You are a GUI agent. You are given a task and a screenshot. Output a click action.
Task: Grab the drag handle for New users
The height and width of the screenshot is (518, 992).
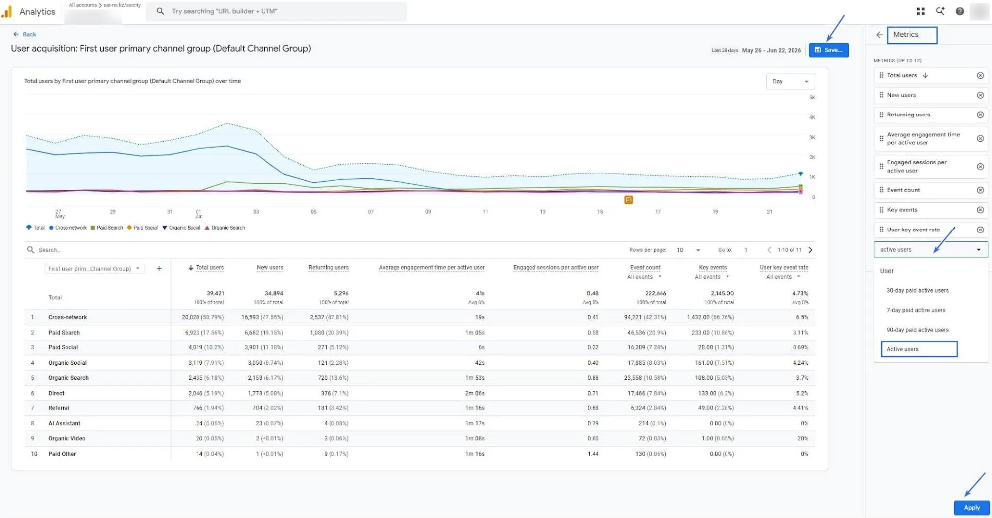point(881,95)
